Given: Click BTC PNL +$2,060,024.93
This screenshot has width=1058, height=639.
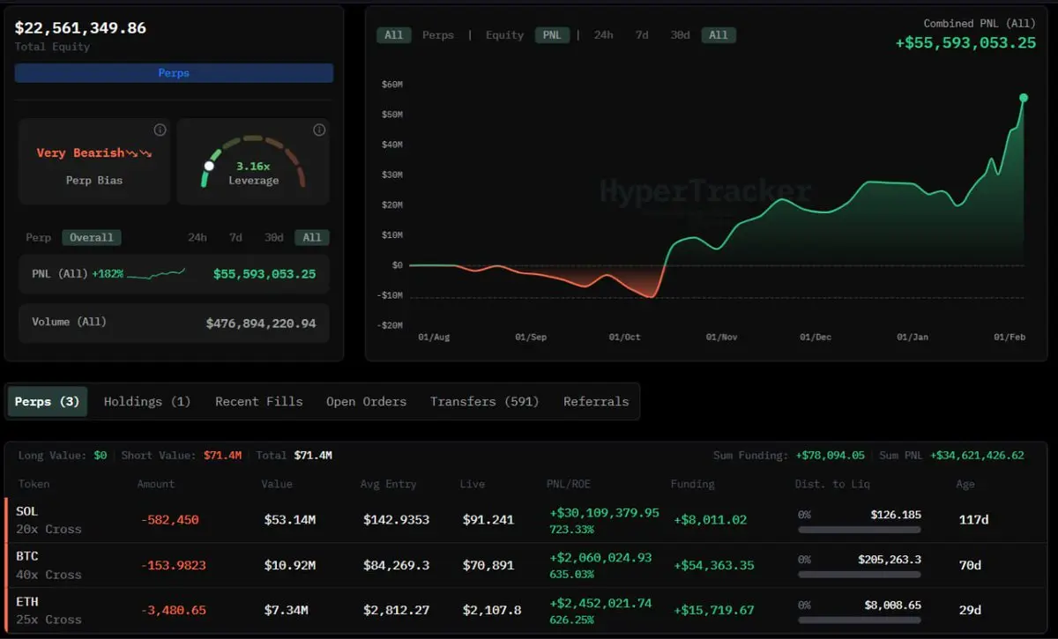Looking at the screenshot, I should (x=600, y=558).
